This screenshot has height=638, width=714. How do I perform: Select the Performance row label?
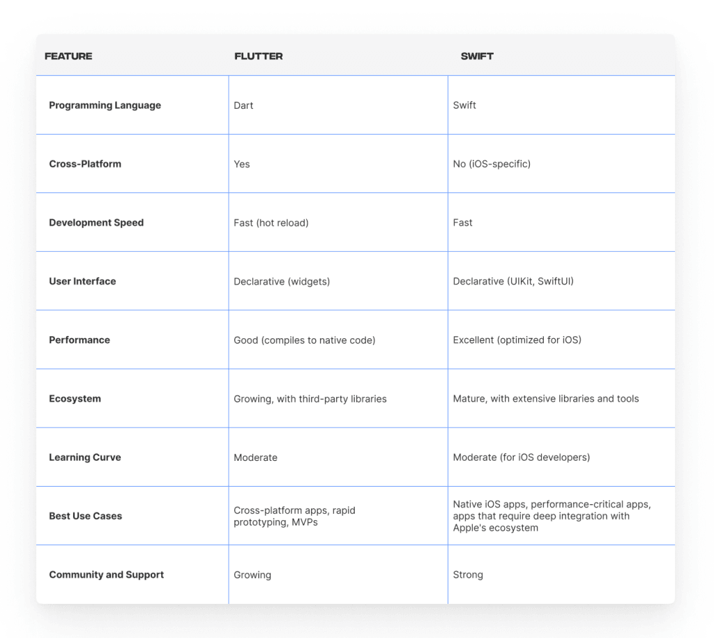tap(79, 340)
